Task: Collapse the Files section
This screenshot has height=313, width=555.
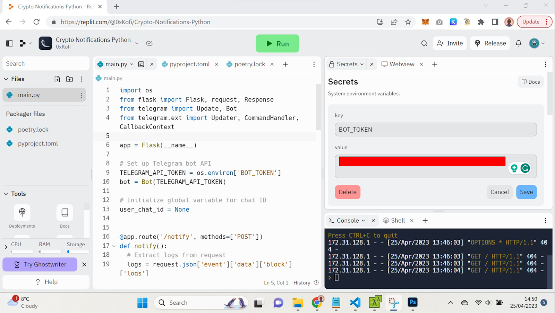Action: (6, 79)
